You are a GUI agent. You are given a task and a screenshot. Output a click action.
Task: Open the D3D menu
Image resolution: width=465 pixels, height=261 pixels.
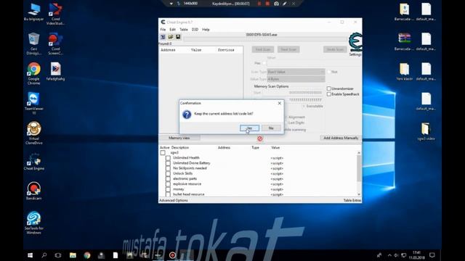click(195, 30)
